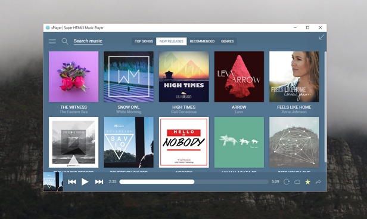Screen dimensions: 367x219
Task: Click HIGH TIMES title below cover
Action: tap(183, 107)
